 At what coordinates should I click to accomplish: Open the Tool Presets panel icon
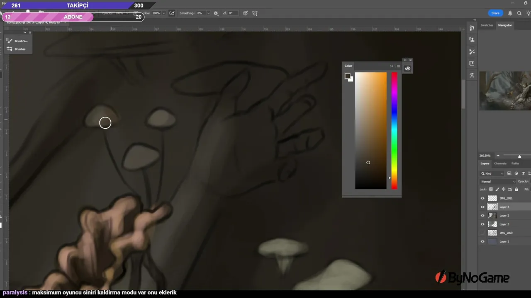pyautogui.click(x=472, y=52)
